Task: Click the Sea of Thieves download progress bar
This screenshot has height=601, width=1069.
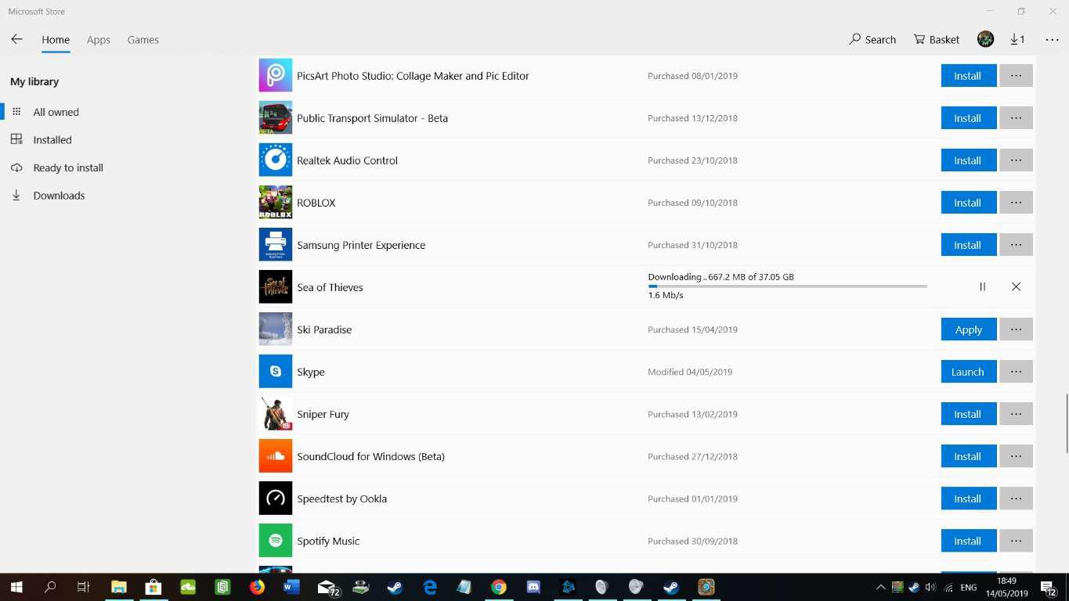Action: (x=787, y=286)
